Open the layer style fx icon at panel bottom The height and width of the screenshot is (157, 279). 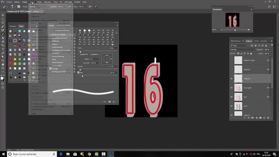[x=248, y=118]
